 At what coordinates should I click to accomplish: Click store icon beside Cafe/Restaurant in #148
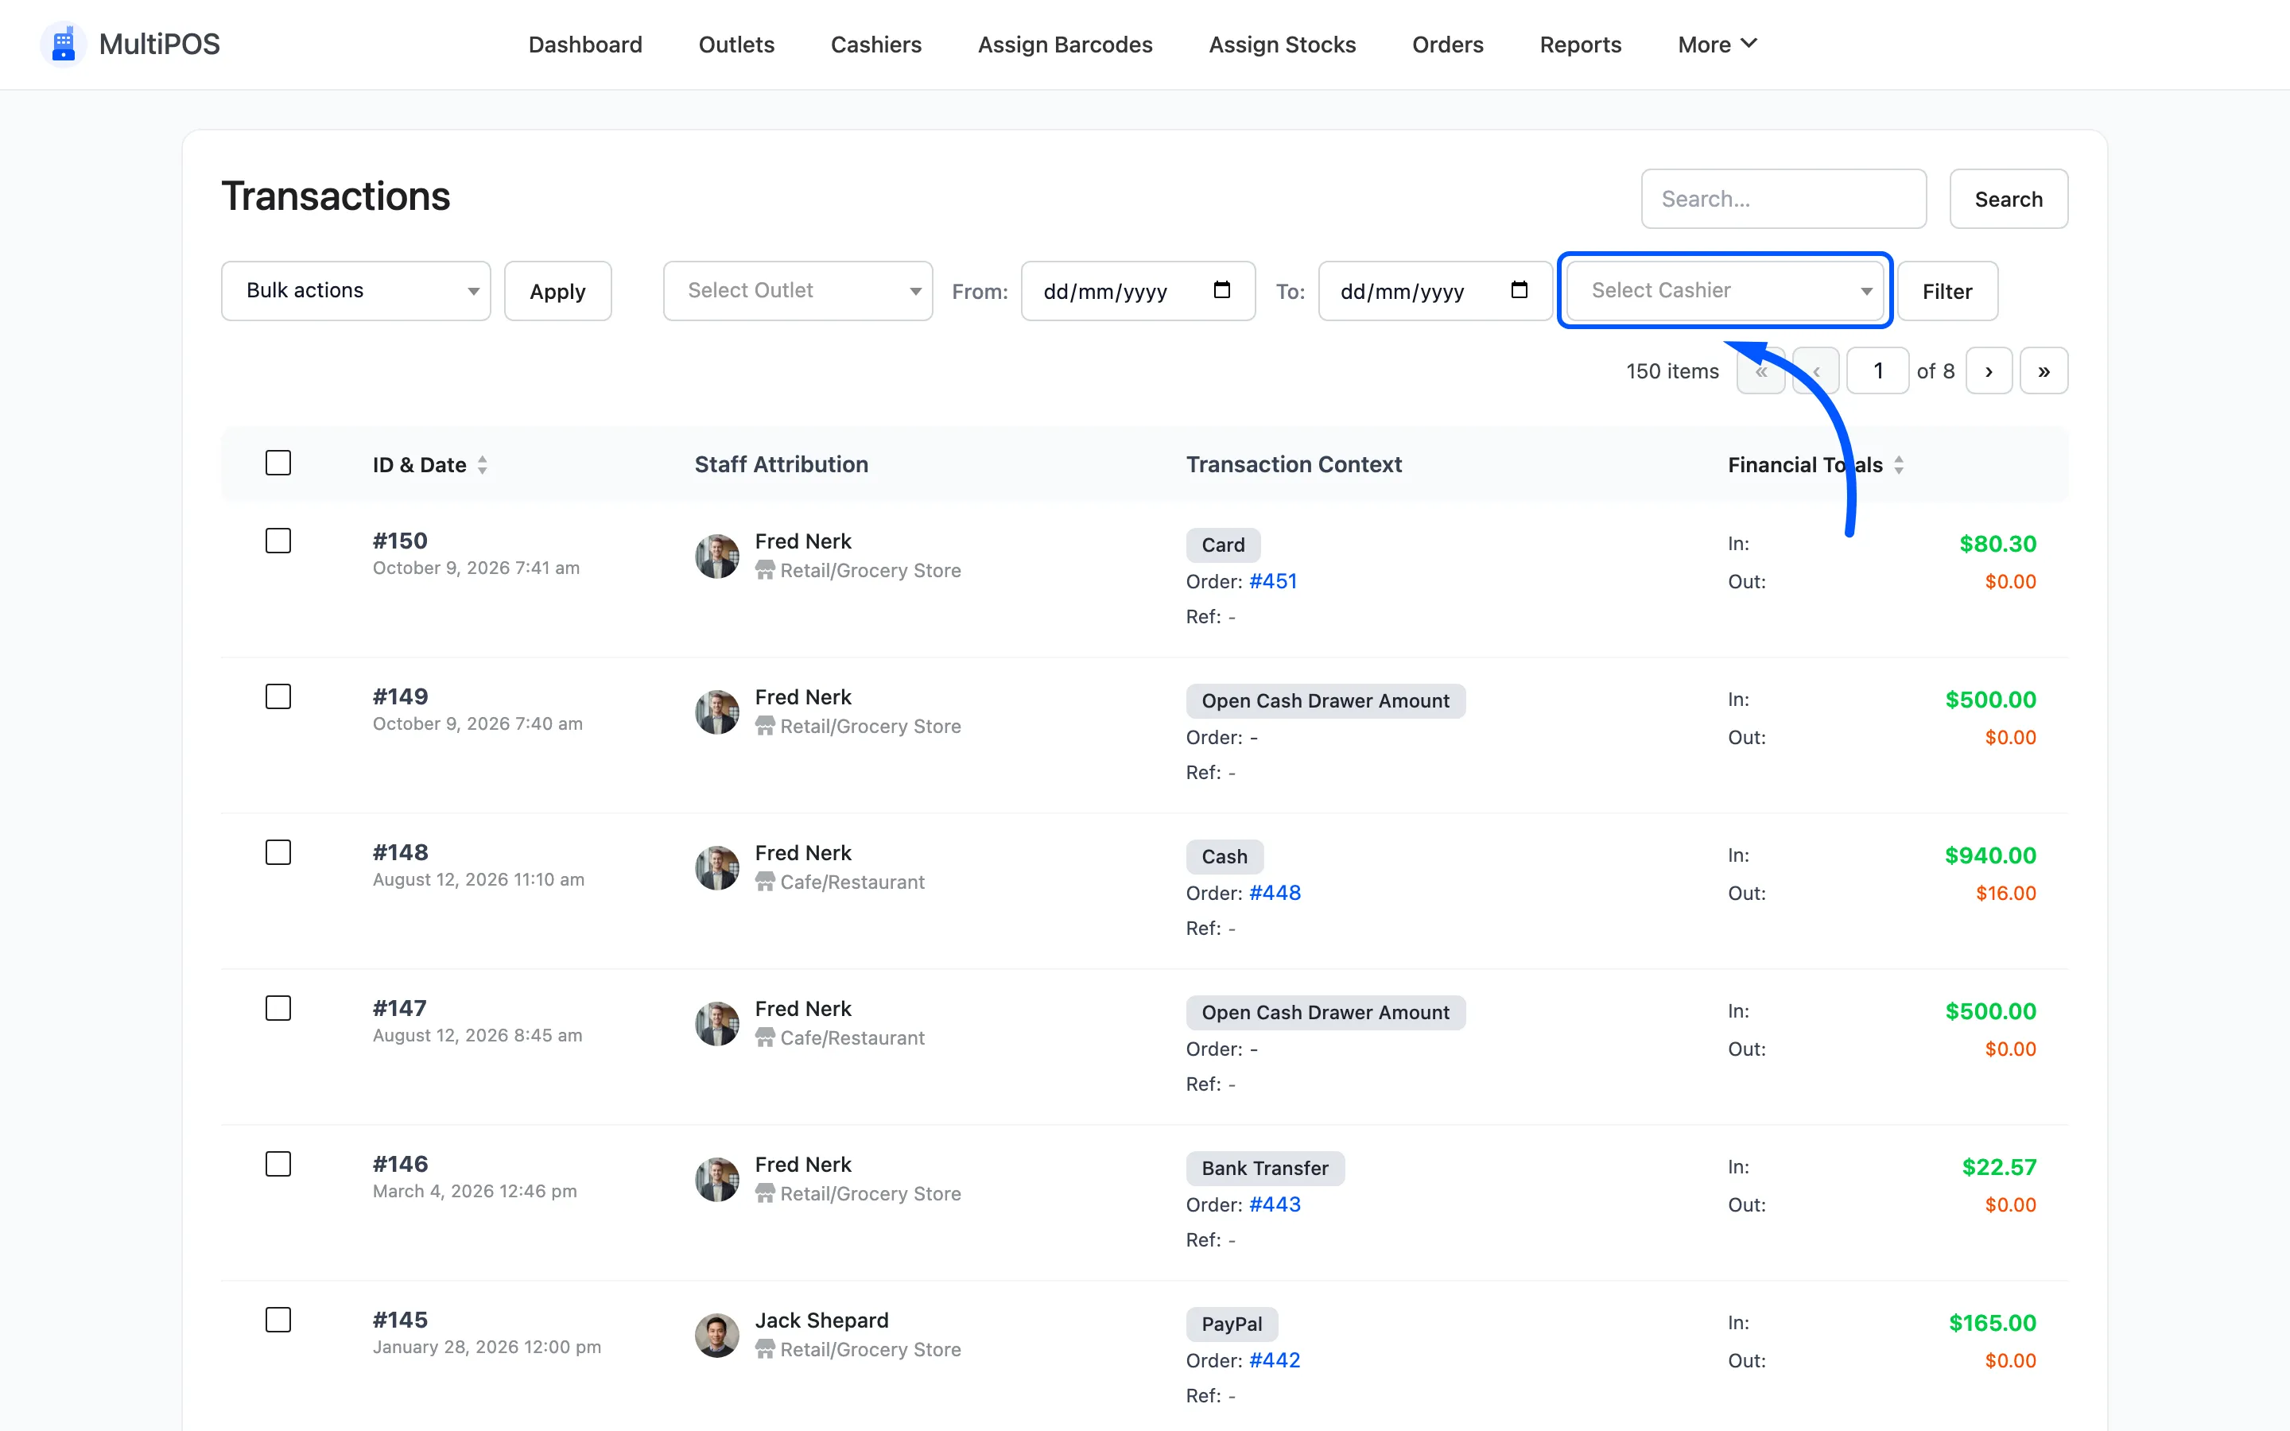765,882
